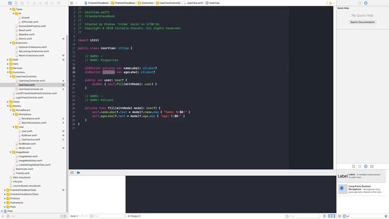The width and height of the screenshot is (389, 219).
Task: Click the console output filter field
Action: (x=303, y=217)
